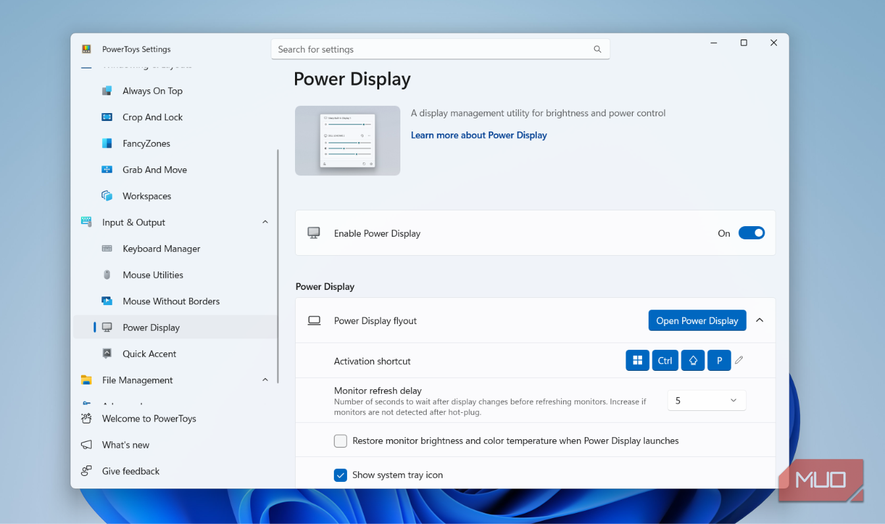Select the Keyboard Manager icon

pos(107,249)
